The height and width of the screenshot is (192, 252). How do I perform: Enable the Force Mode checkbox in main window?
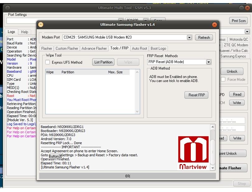[x=223, y=79]
